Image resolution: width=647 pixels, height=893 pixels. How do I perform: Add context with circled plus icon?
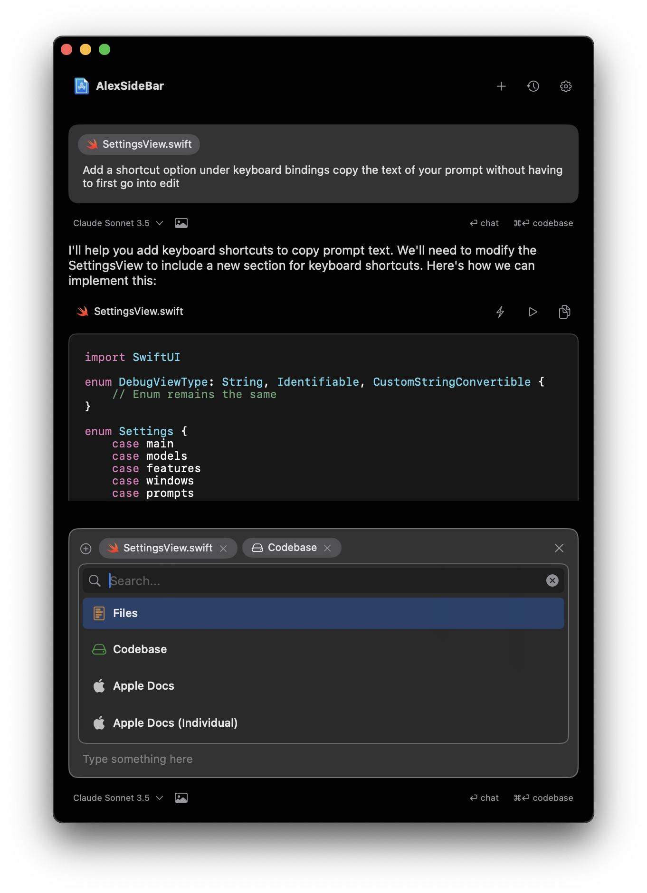pyautogui.click(x=86, y=549)
